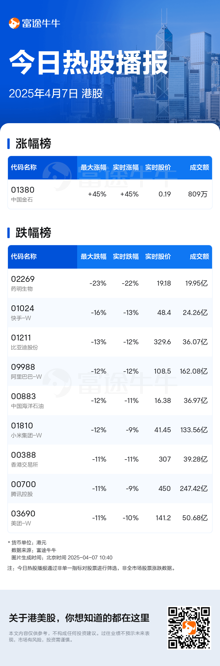Click the orange logo inside QR code
Viewport: 220px width, 666px height.
(x=189, y=628)
